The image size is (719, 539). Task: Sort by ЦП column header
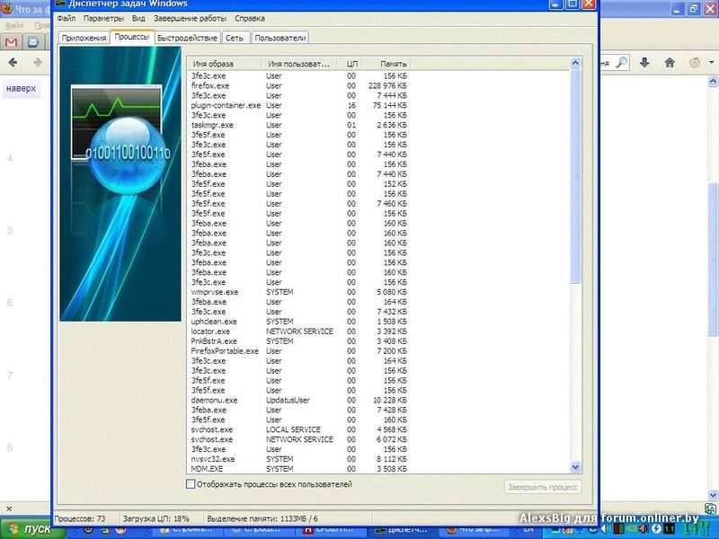coord(351,64)
